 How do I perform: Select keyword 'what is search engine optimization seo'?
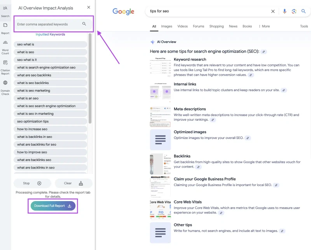pyautogui.click(x=50, y=68)
